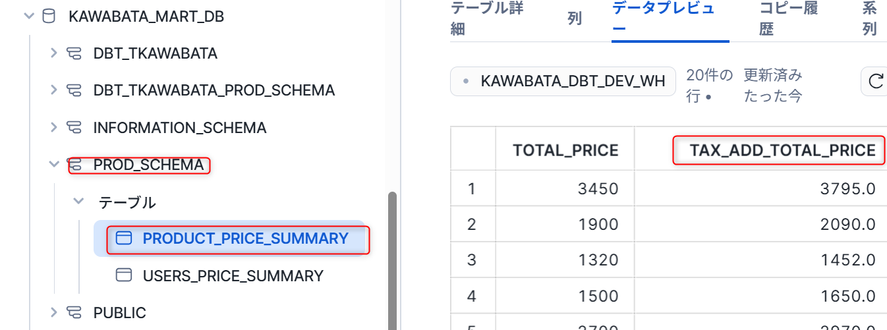This screenshot has height=330, width=887.
Task: Click the DBT_TKAWABATA schema icon
Action: (x=74, y=53)
